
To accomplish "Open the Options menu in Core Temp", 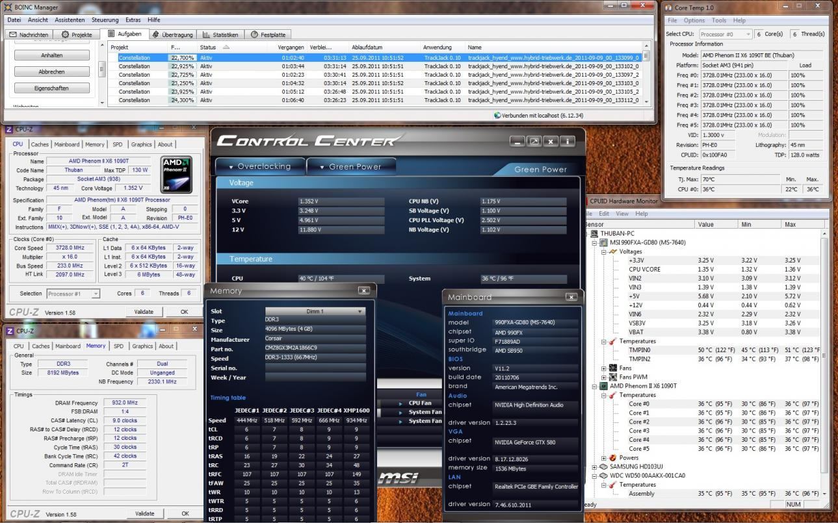I will tap(694, 21).
